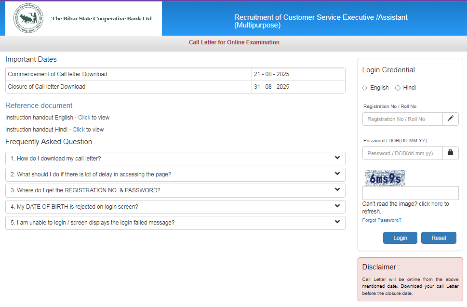The width and height of the screenshot is (467, 307).
Task: Click the lock icon beside Password field
Action: [x=450, y=152]
